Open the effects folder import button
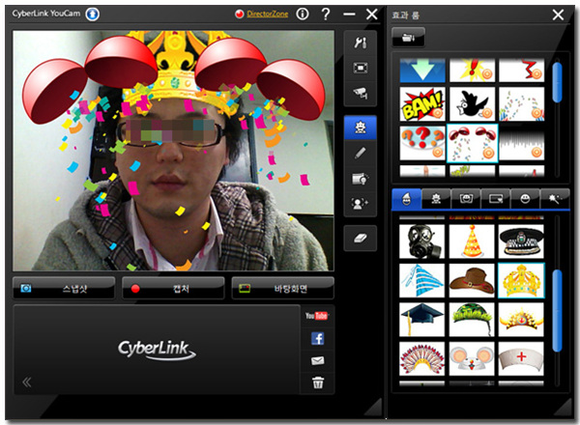 pos(409,38)
